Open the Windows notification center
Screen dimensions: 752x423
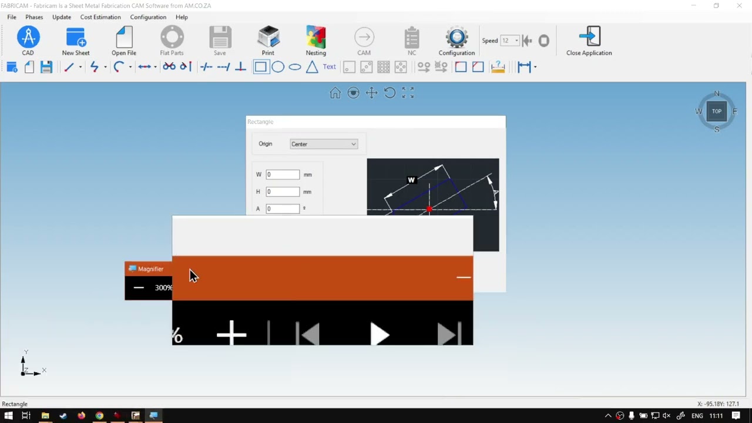(x=736, y=415)
